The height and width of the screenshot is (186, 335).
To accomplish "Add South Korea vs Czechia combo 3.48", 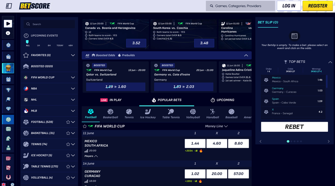I will click(204, 43).
